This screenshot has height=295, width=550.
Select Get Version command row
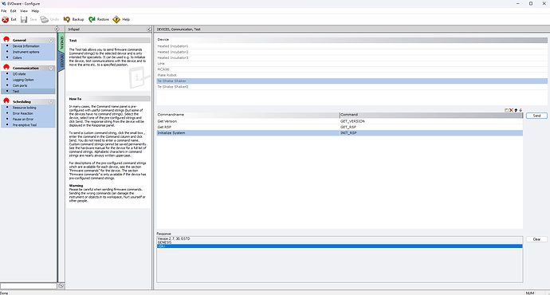[340, 121]
